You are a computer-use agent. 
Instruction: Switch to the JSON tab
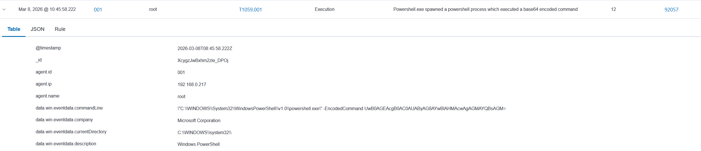(x=38, y=29)
